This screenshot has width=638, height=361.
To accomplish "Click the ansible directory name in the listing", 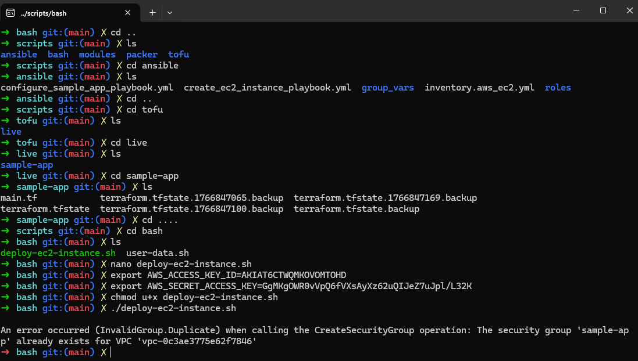I will pyautogui.click(x=19, y=54).
